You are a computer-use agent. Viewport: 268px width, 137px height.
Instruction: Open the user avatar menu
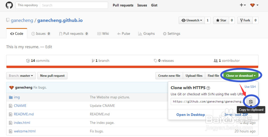coord(254,5)
